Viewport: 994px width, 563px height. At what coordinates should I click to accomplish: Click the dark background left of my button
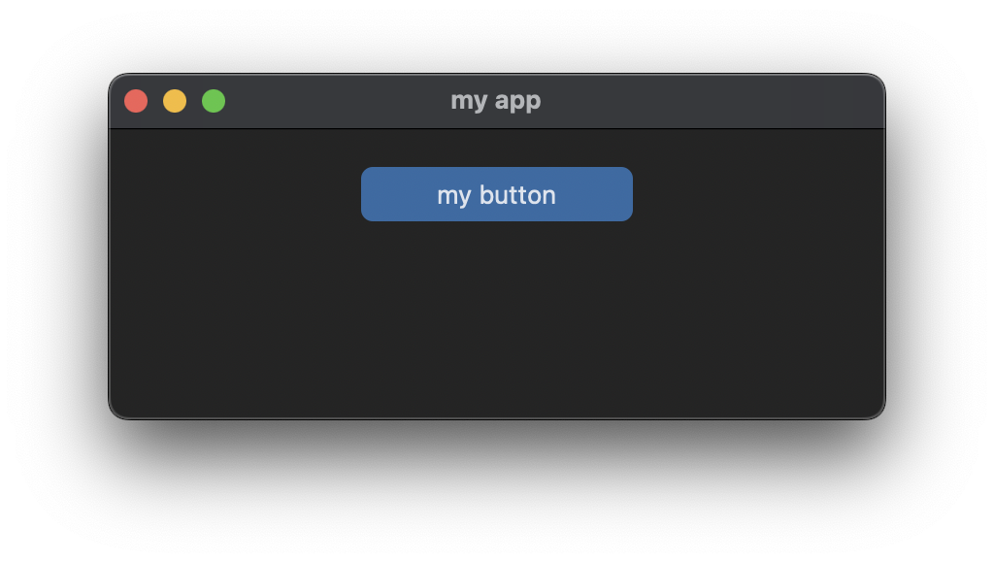243,194
